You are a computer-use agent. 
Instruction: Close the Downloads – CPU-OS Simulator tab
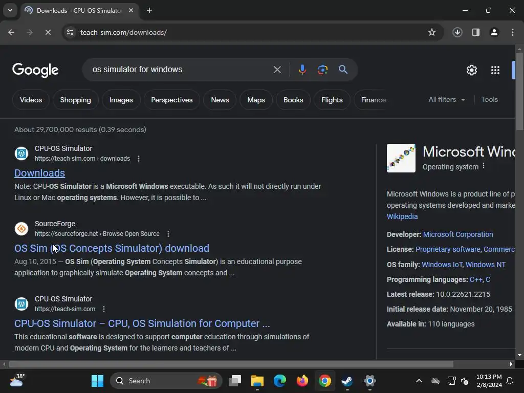[x=131, y=10]
